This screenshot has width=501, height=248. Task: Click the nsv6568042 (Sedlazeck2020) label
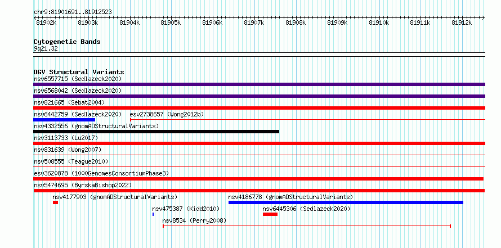78,91
